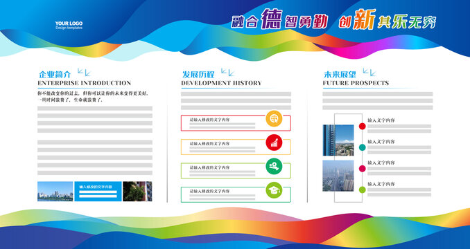This screenshot has width=470, height=249.
Task: Open the tree and building photo
Action: click(x=137, y=192)
